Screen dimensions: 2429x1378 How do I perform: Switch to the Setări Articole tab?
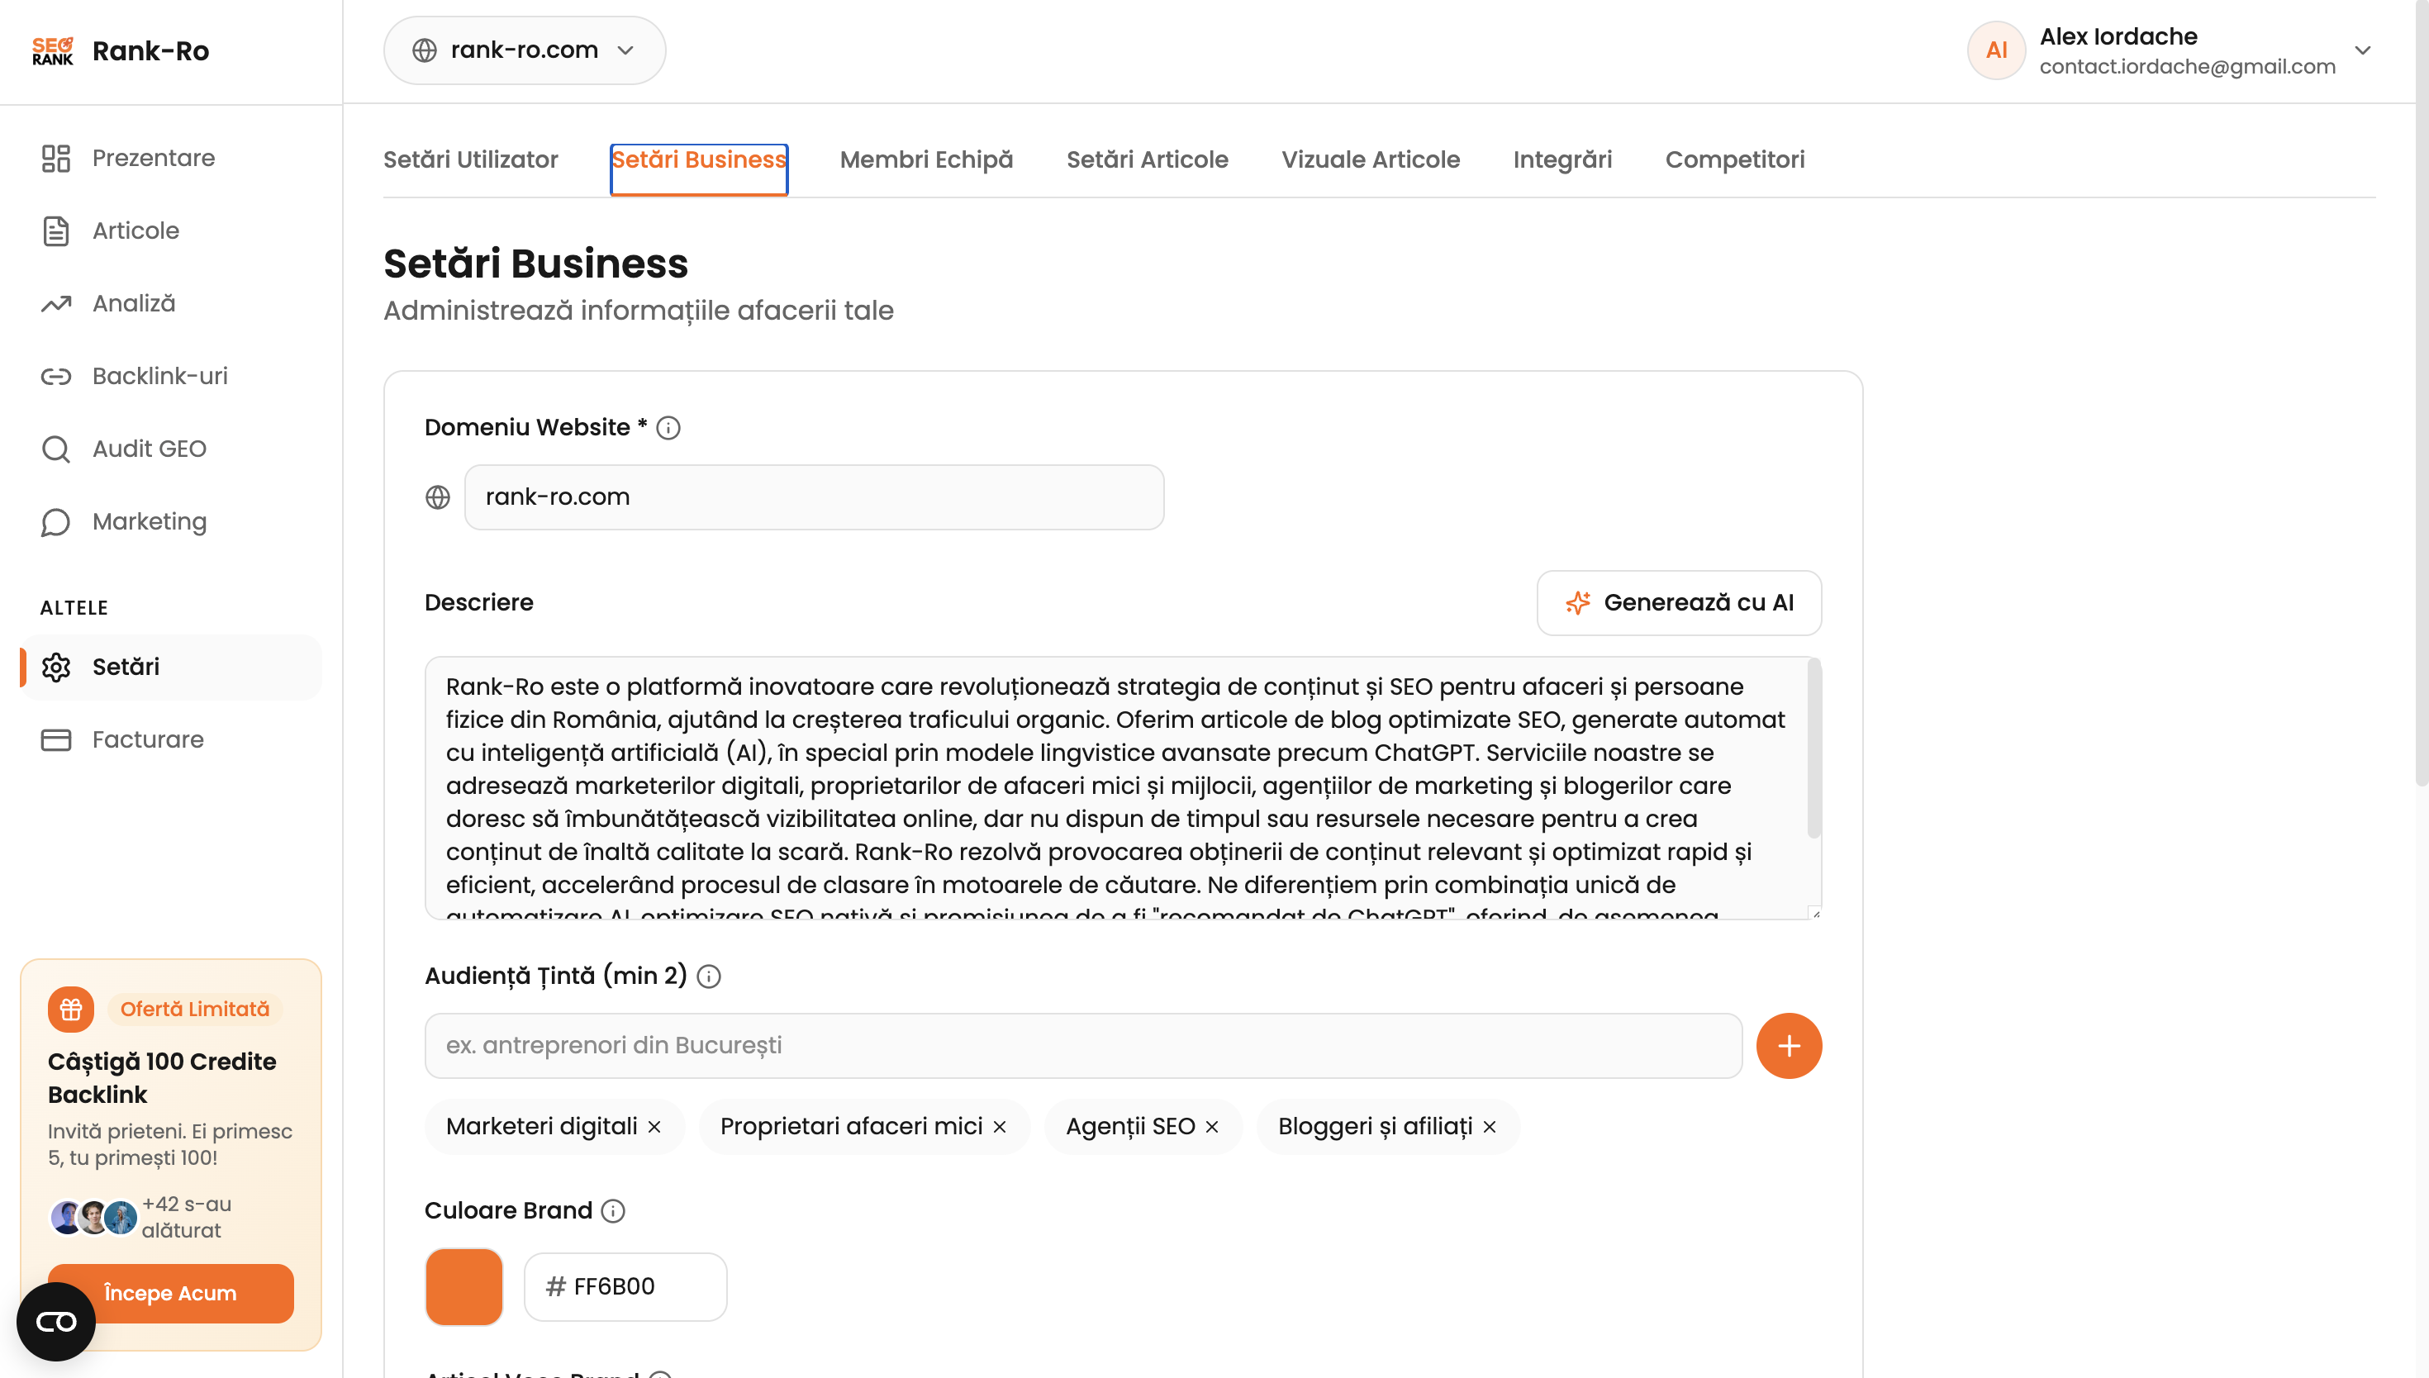click(x=1147, y=159)
